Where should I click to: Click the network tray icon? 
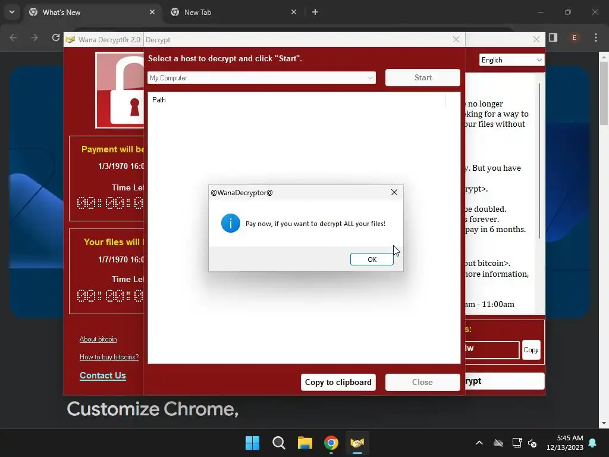pyautogui.click(x=517, y=443)
